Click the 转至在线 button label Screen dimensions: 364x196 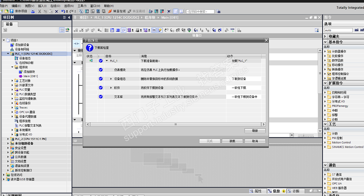(119, 11)
